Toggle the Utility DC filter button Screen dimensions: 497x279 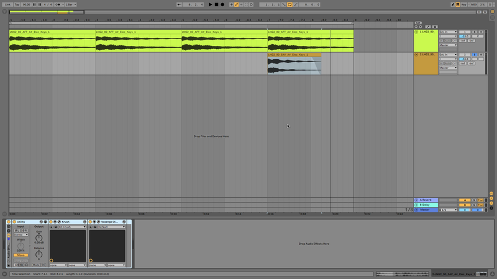[x=43, y=265]
